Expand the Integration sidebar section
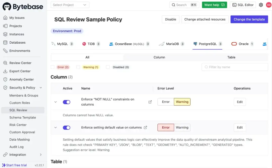The width and height of the screenshot is (272, 168). (23, 155)
